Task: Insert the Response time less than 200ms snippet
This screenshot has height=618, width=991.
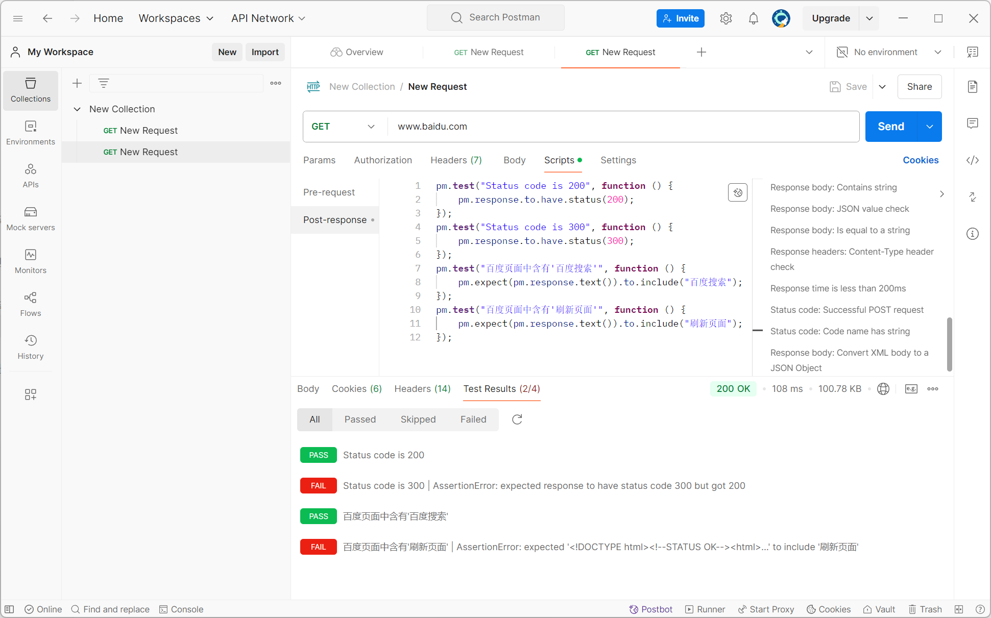Action: click(x=838, y=288)
